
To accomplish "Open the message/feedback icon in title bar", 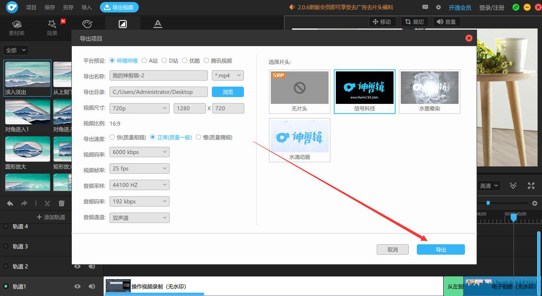I will pyautogui.click(x=425, y=7).
